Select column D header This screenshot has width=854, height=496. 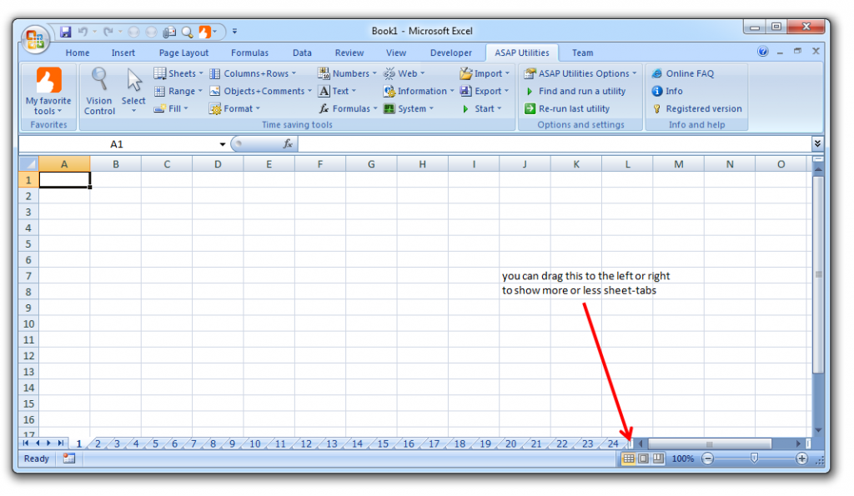218,164
